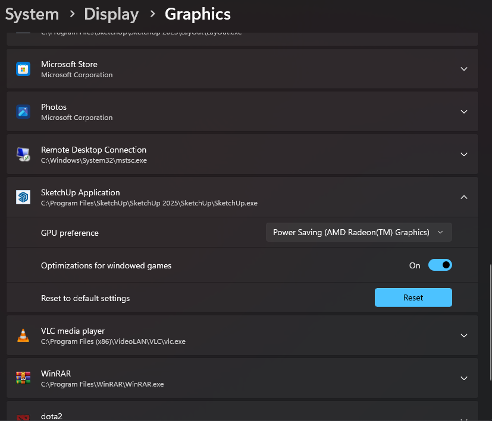Screen dimensions: 492x421
Task: Select the Microsoft Store name text
Action: pyautogui.click(x=69, y=64)
